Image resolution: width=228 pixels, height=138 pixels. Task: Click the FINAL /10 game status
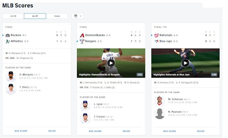coord(160,27)
